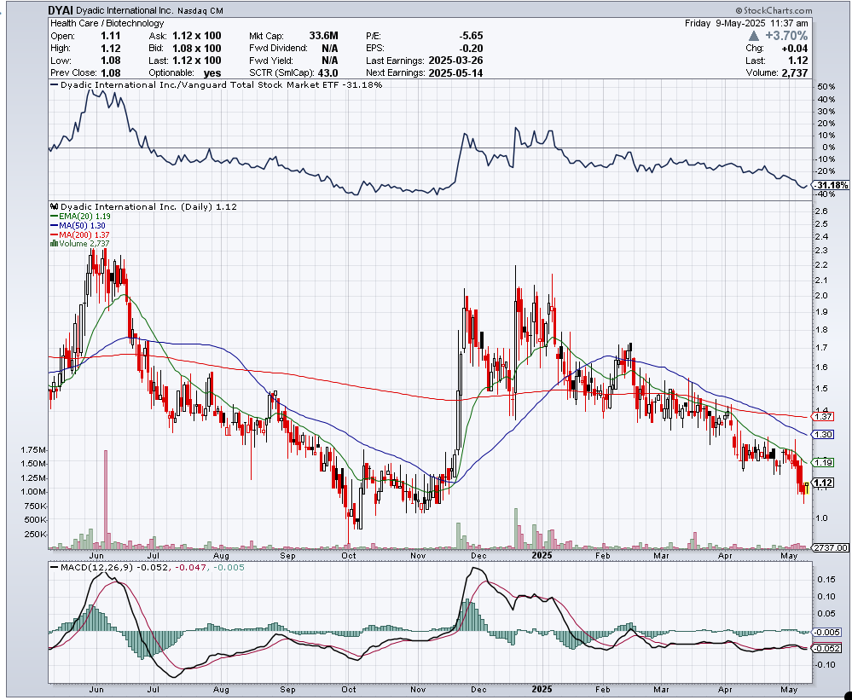Click the -0.052 MACD tag on the right axis
This screenshot has height=700, width=852.
pyautogui.click(x=827, y=648)
